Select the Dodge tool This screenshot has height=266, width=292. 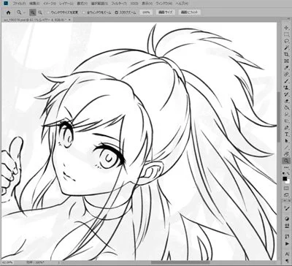pos(287,121)
